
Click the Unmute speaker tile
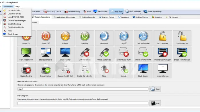click(123, 71)
